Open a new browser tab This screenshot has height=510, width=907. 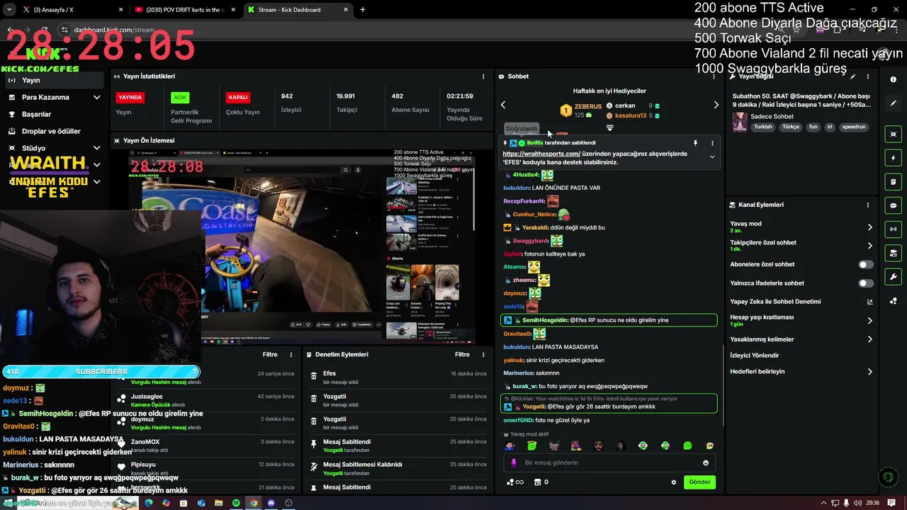pos(363,10)
